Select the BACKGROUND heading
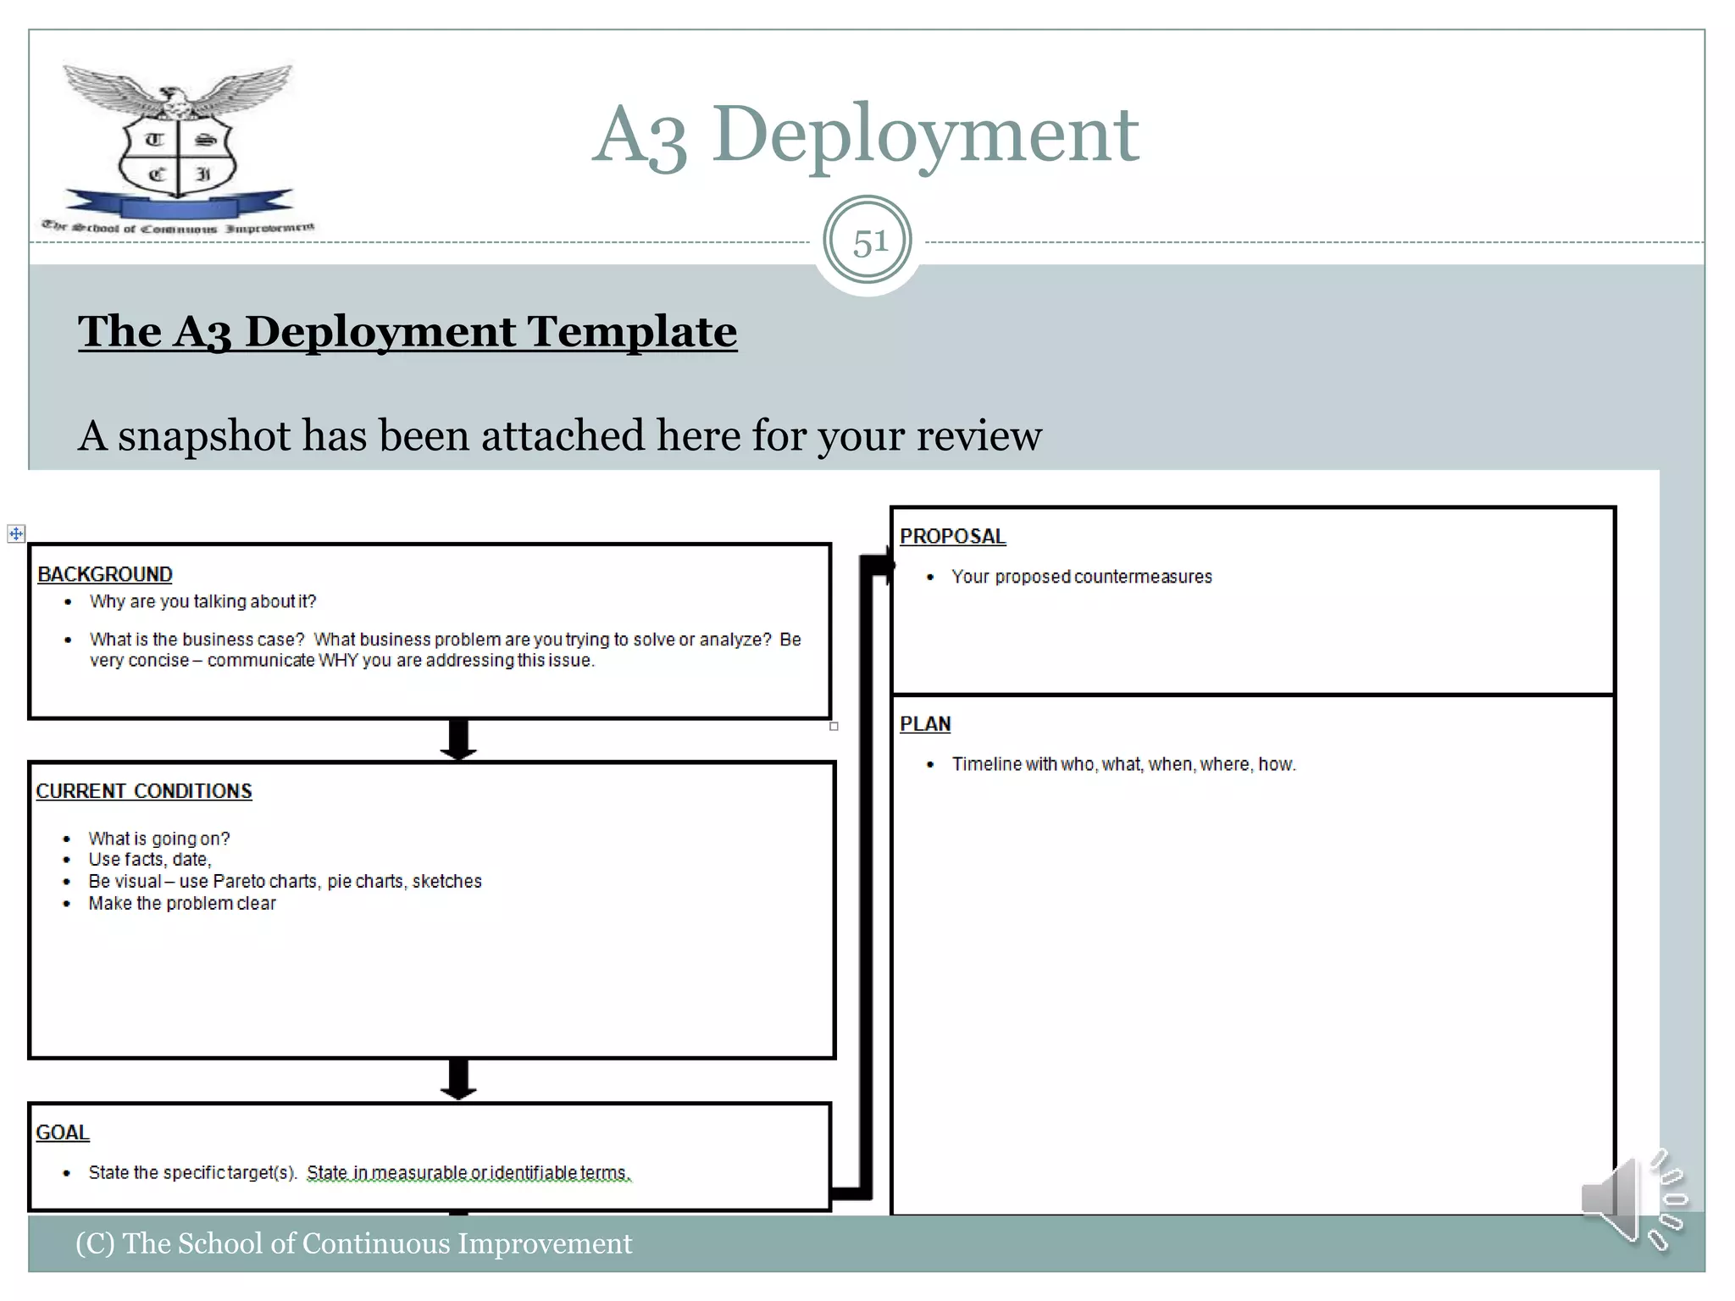 pyautogui.click(x=105, y=574)
